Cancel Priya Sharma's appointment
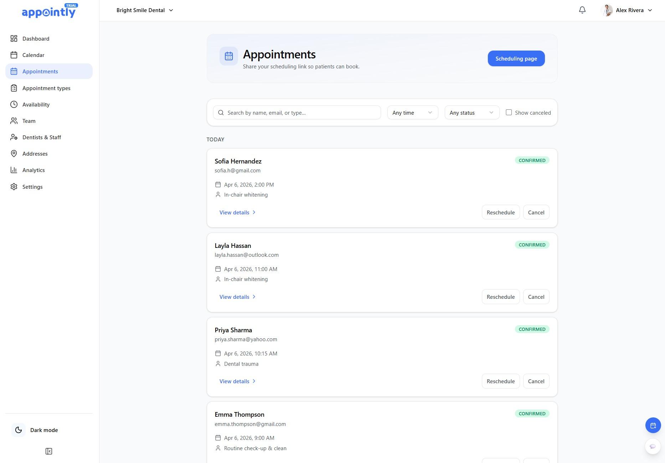The width and height of the screenshot is (665, 463). point(536,381)
